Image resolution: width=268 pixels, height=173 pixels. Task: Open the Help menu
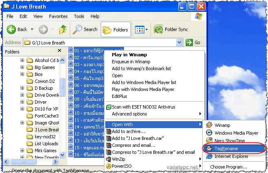95,16
